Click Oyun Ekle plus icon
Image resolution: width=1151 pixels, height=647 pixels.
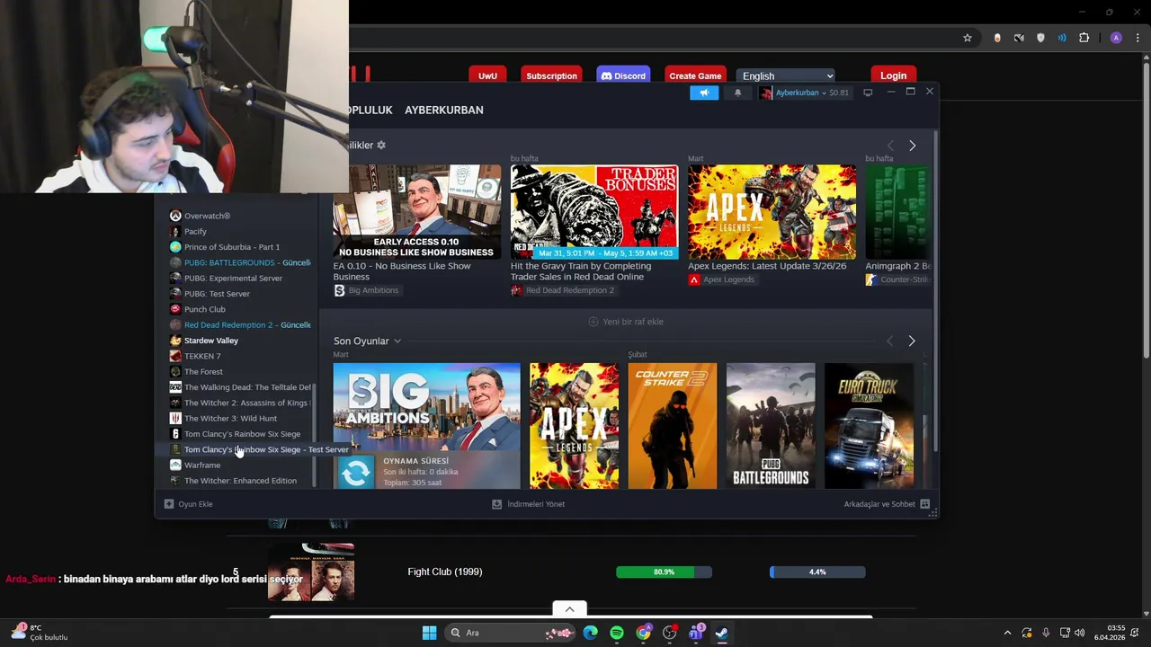click(x=168, y=504)
